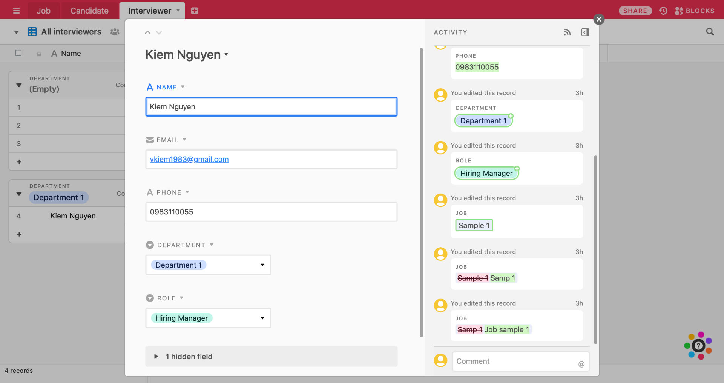
Task: Collapse the empty Department group
Action: 19,85
